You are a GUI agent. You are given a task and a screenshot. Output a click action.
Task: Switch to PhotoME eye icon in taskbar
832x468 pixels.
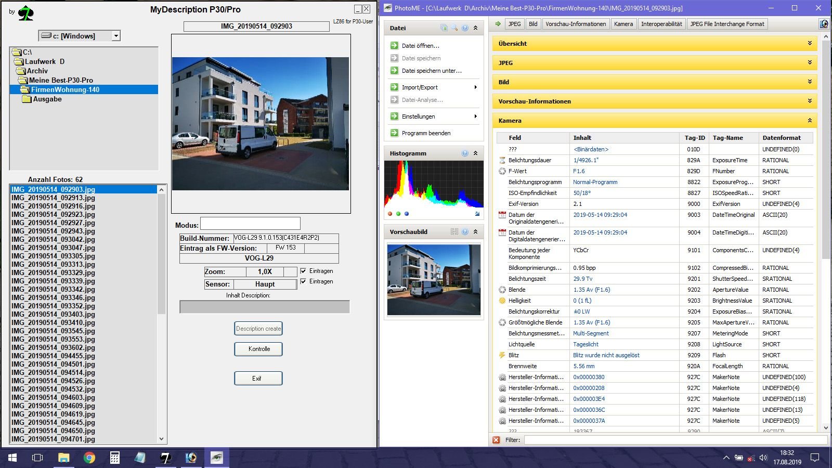click(x=217, y=458)
